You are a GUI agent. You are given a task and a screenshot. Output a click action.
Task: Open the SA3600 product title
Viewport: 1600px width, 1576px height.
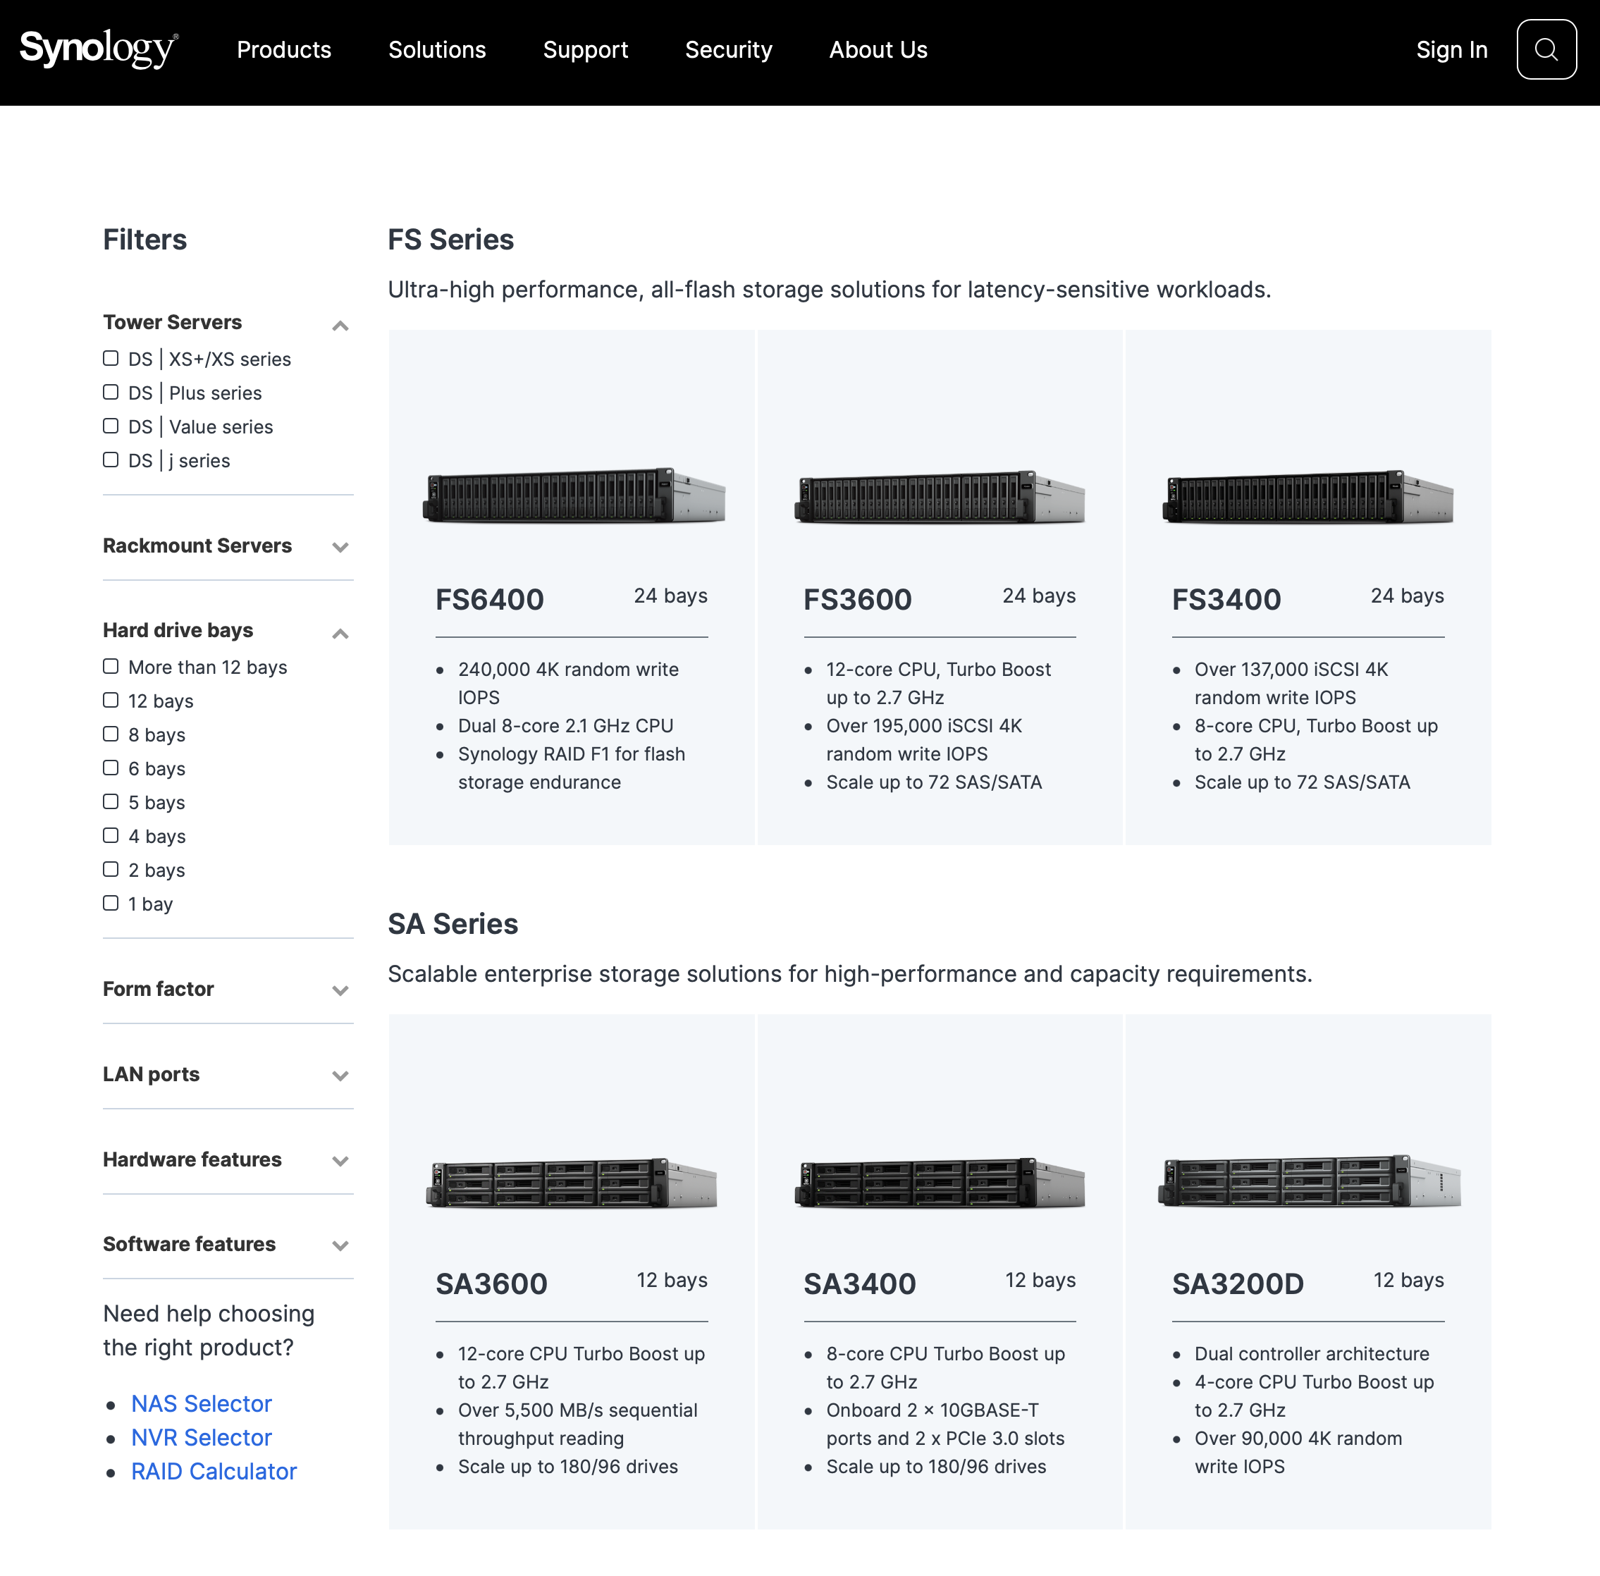tap(492, 1283)
